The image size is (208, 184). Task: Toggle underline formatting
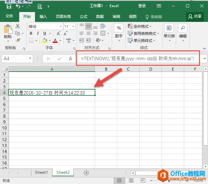[45, 33]
